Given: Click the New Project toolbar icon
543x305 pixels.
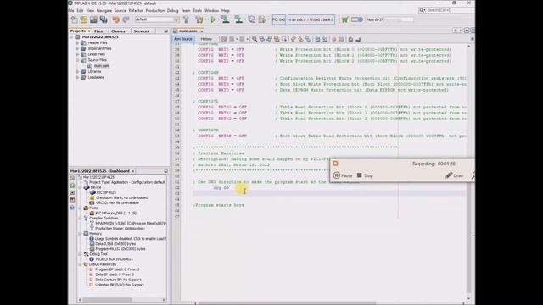Looking at the screenshot, I should click(x=83, y=19).
